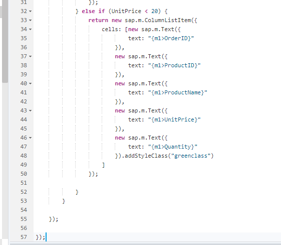Collapse the Text block fold at line 37
The image size is (281, 245).
30,56
